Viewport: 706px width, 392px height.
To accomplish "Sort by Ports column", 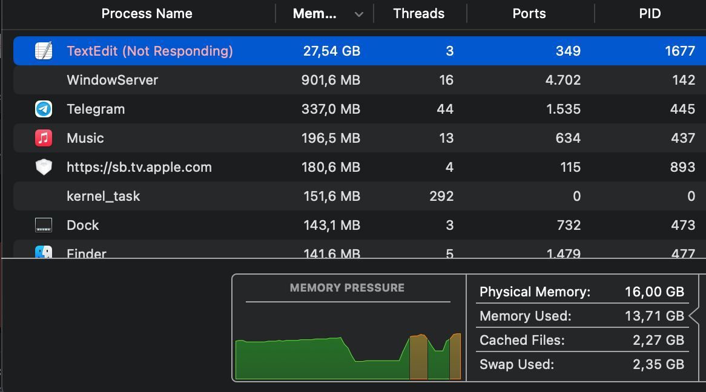I will click(x=529, y=13).
